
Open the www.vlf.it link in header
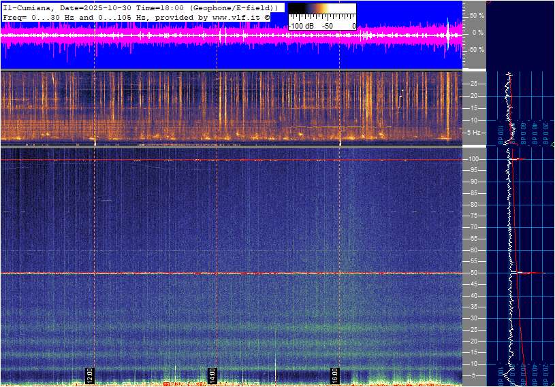(234, 16)
